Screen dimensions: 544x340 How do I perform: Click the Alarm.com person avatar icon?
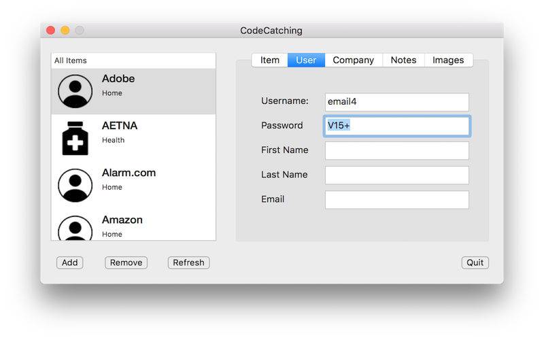[x=75, y=185]
